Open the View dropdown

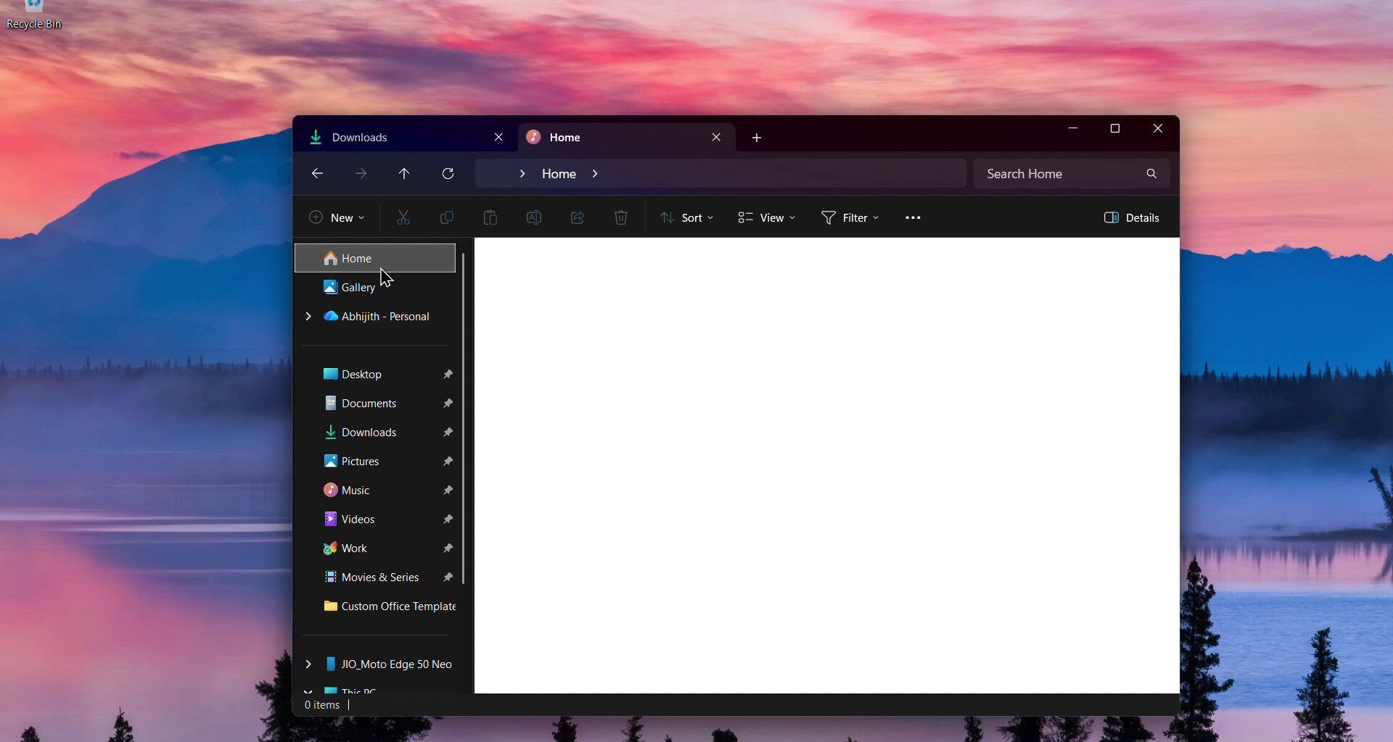765,217
